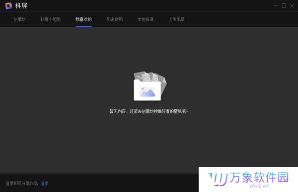This screenshot has height=192, width=298.
Task: Click the empty folder illustration
Action: (x=150, y=86)
